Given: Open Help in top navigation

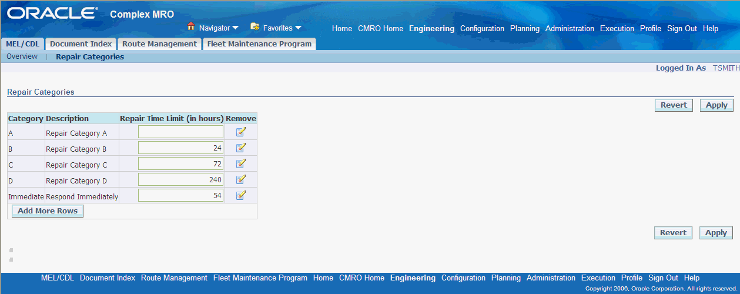Looking at the screenshot, I should point(711,28).
